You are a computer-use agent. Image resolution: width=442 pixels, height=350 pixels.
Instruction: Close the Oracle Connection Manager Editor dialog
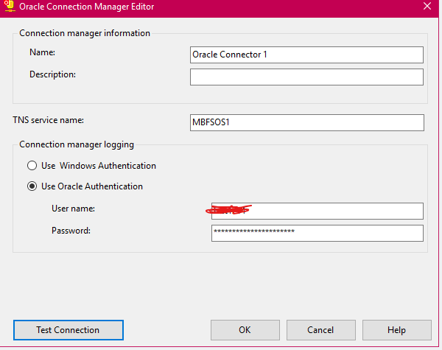coord(427,6)
